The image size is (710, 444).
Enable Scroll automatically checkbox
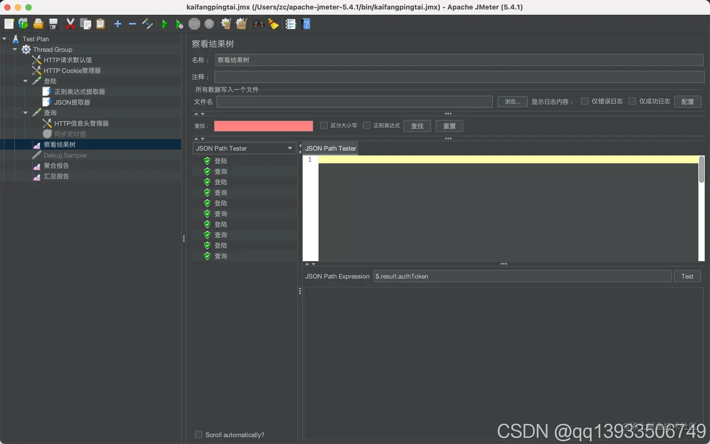tap(199, 435)
